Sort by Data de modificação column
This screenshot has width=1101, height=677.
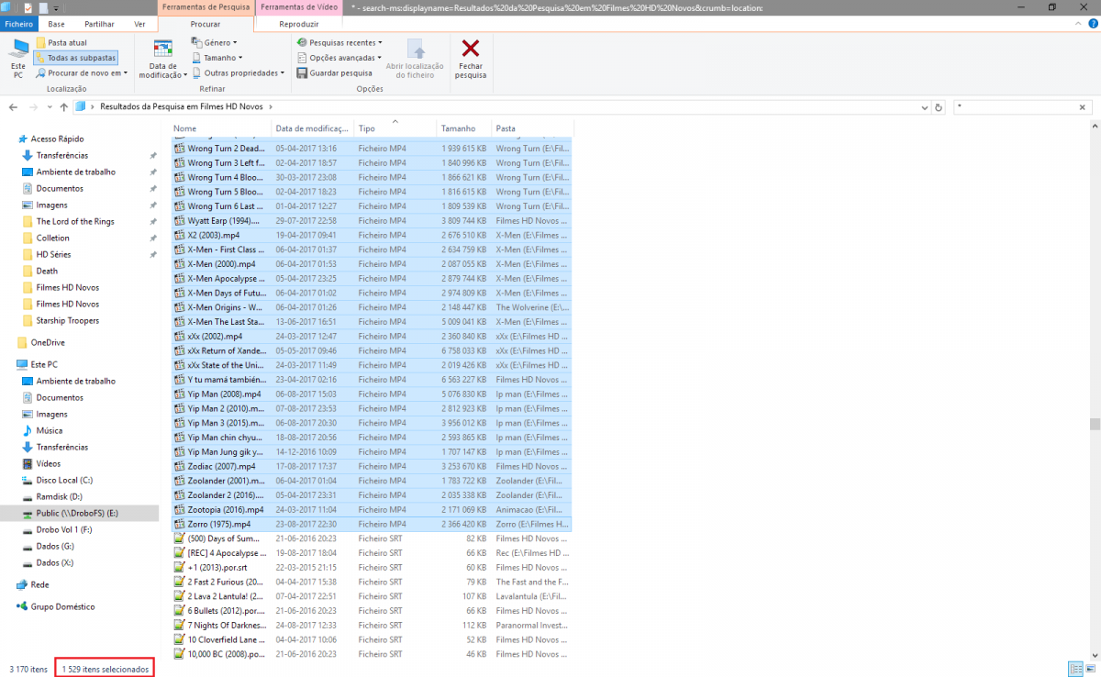click(x=313, y=128)
